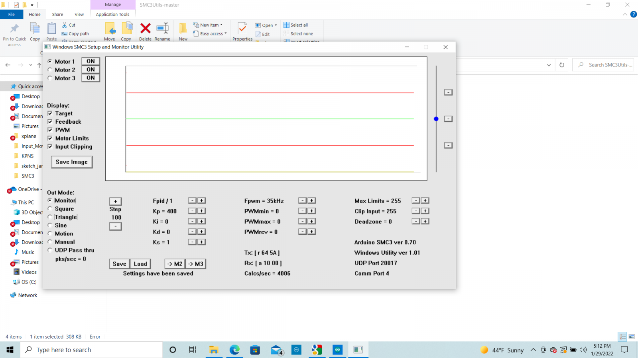The width and height of the screenshot is (638, 358).
Task: Select Motion out mode
Action: pyautogui.click(x=50, y=233)
